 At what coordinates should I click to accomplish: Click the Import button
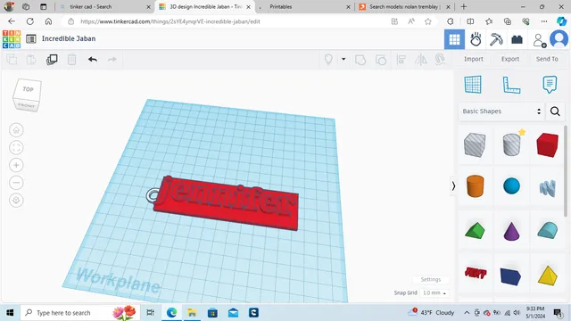coord(474,59)
